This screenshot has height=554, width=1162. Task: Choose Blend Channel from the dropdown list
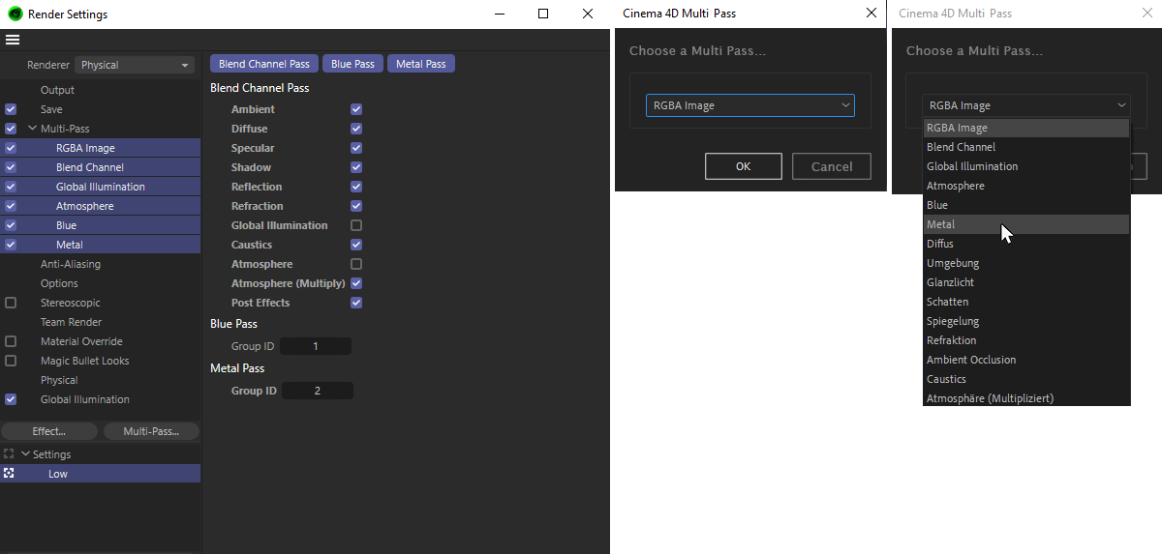(x=1026, y=147)
